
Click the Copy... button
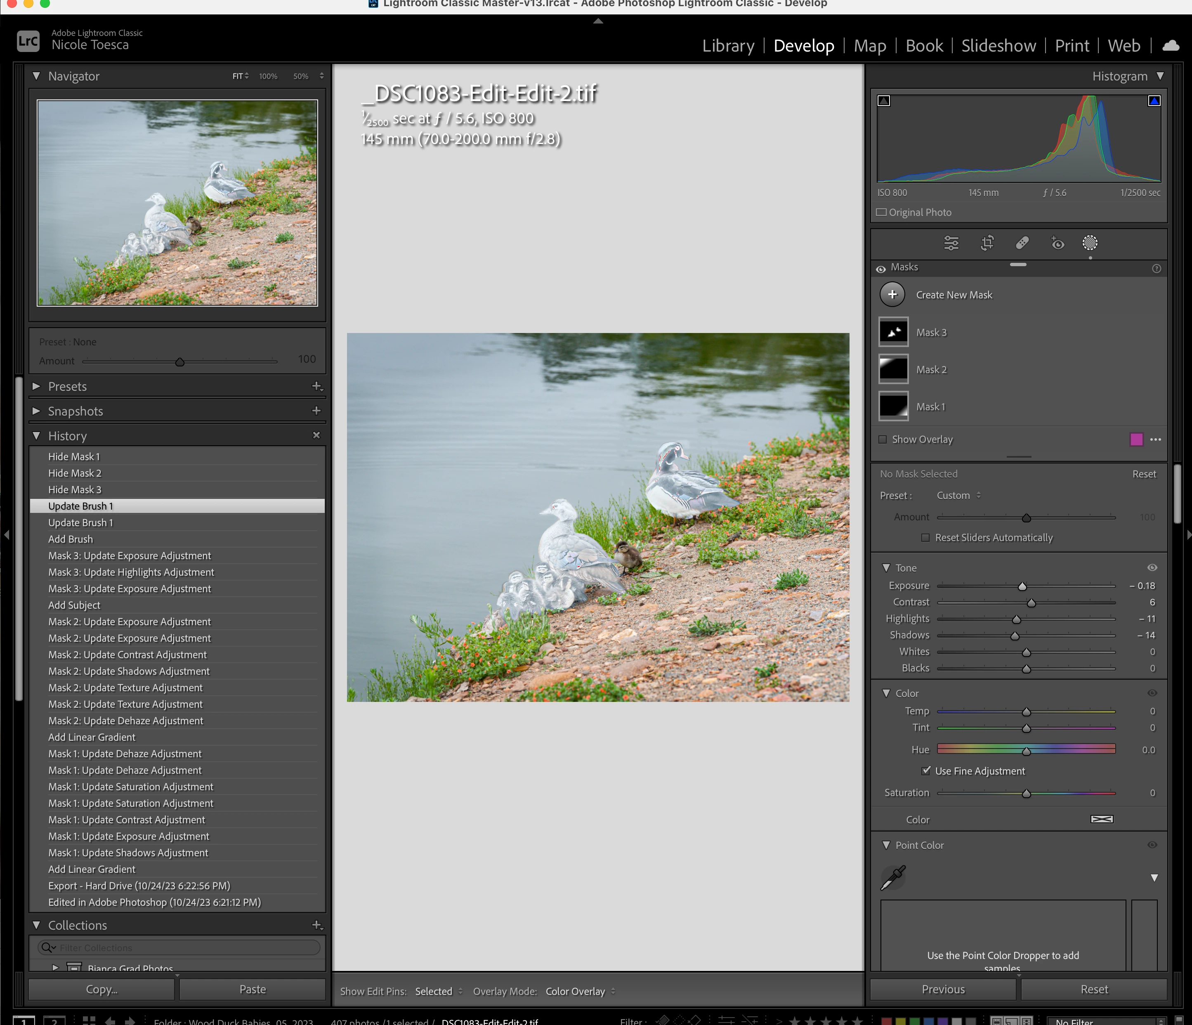[101, 990]
